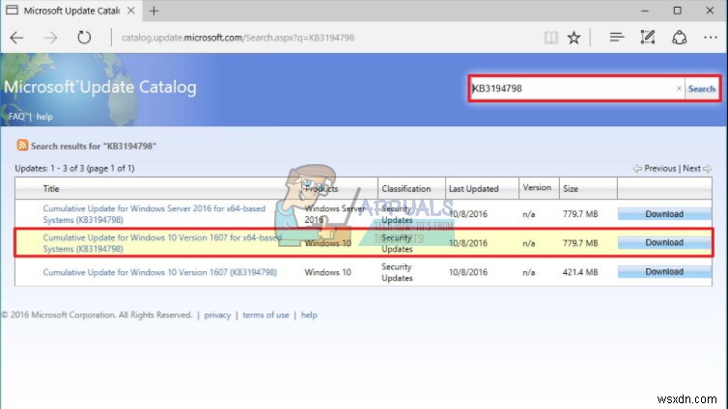Sort by the Classification column header
This screenshot has width=728, height=409.
[x=406, y=188]
